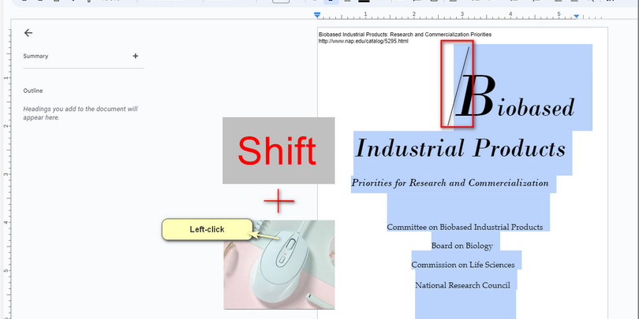Click the horizontal ruler at the 3-inch mark
Image resolution: width=639 pixels, height=319 pixels.
(x=462, y=15)
